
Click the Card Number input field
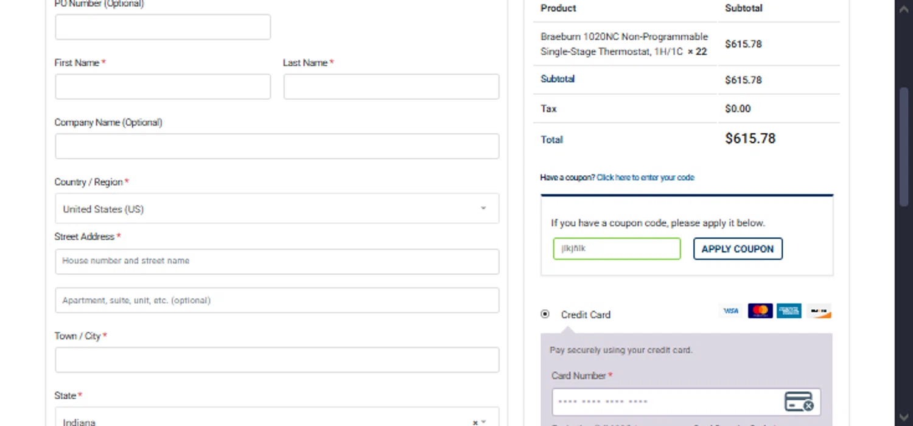coord(687,402)
